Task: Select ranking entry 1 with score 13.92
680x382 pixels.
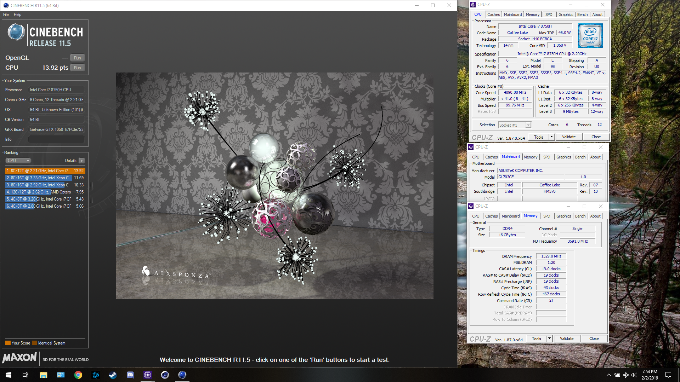Action: (x=45, y=171)
